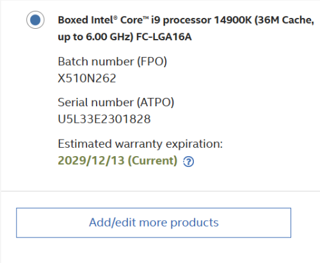Click the 36M Cache text in title
The height and width of the screenshot is (263, 320).
point(285,20)
